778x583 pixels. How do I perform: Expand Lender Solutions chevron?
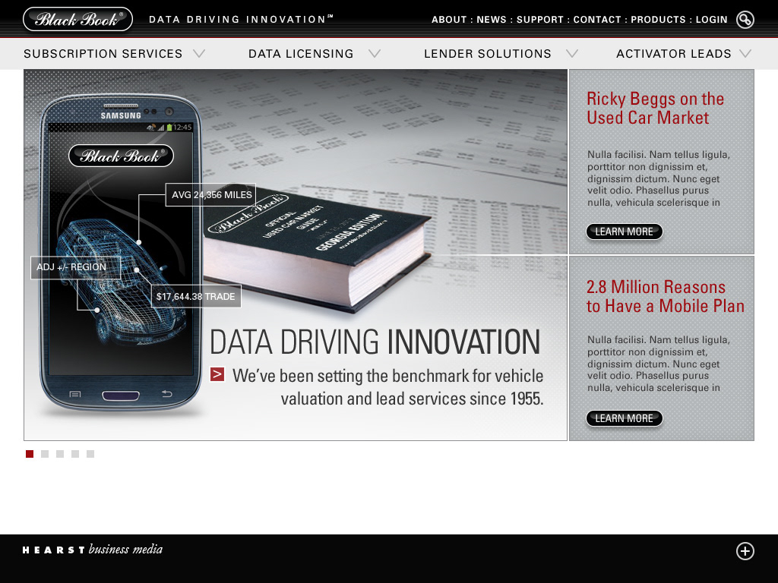point(572,54)
